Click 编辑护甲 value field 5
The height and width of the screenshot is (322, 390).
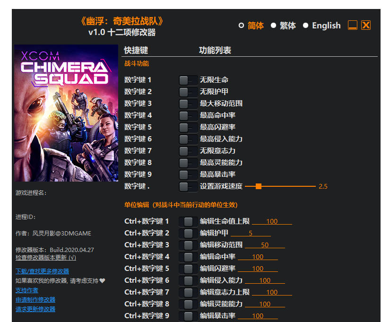[251, 233]
